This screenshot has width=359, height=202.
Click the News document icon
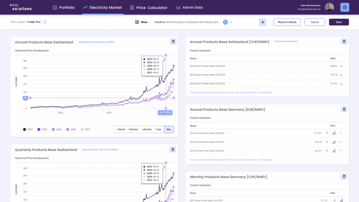[x=137, y=22]
